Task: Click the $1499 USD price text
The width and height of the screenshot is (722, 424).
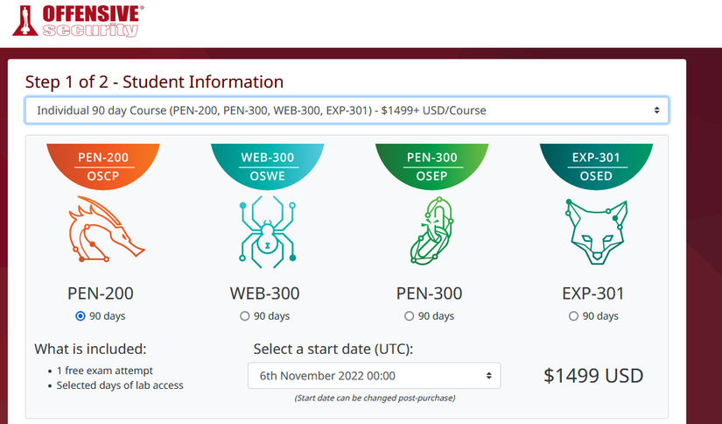Action: 593,376
